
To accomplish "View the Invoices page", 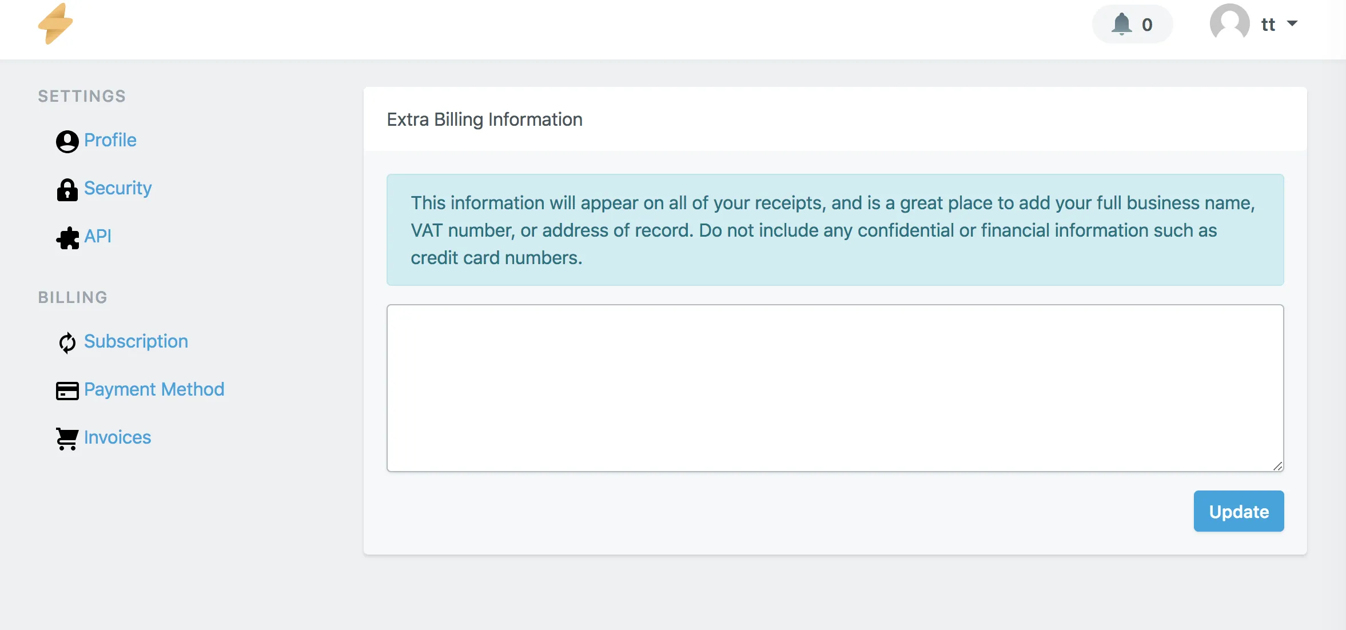I will pyautogui.click(x=117, y=437).
